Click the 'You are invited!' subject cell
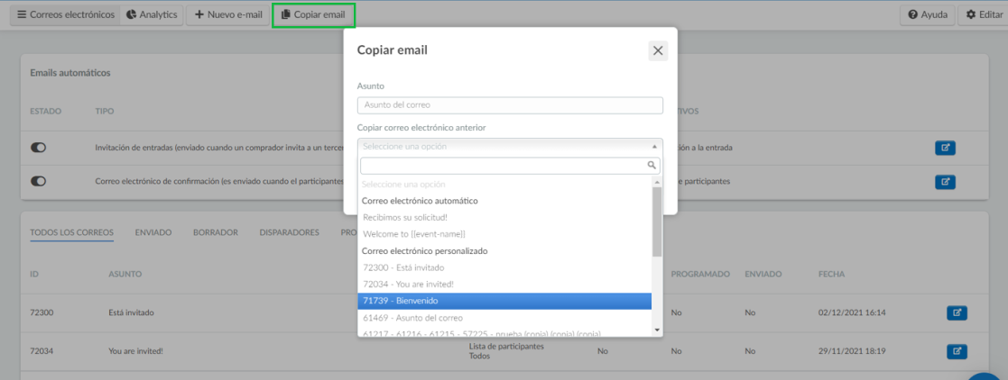 click(x=136, y=351)
